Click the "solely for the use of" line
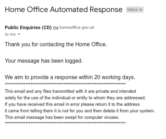Viewport: 166px width, 139px height. point(75,98)
